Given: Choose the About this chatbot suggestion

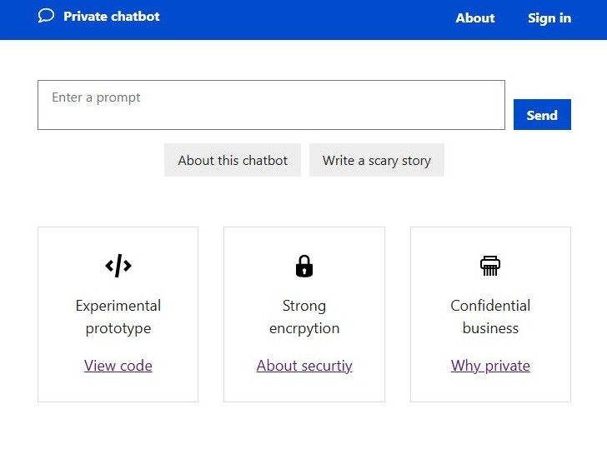Looking at the screenshot, I should [233, 160].
